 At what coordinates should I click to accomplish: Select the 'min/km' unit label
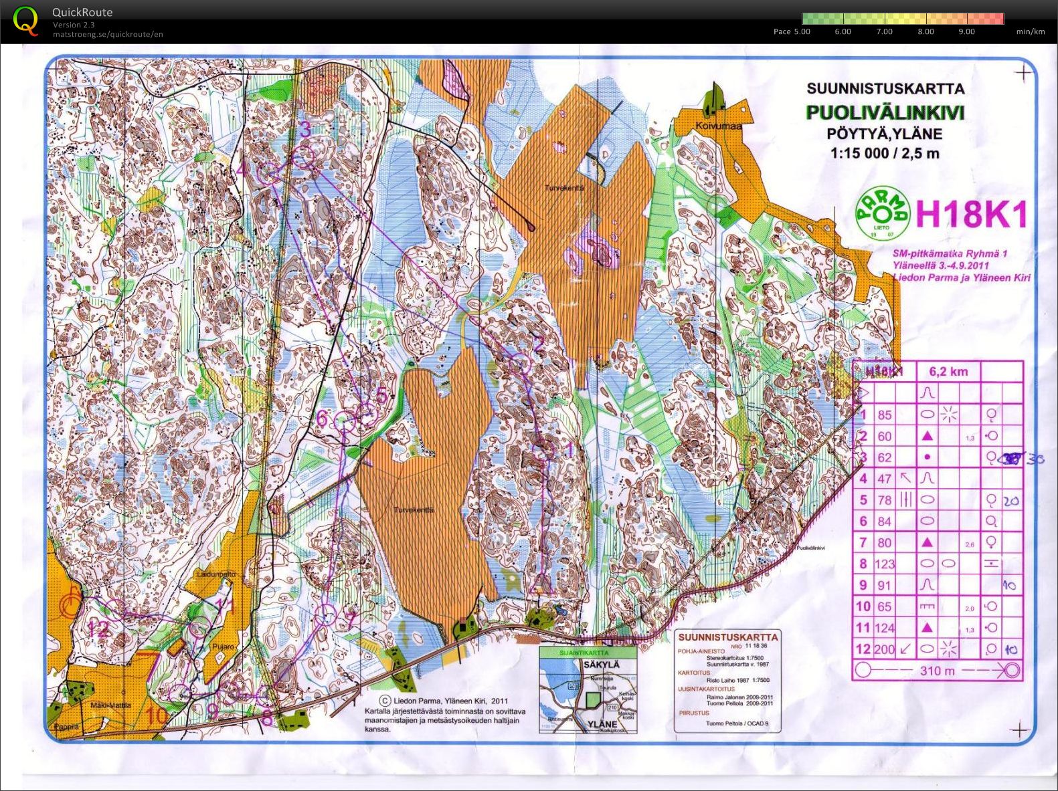click(1030, 31)
